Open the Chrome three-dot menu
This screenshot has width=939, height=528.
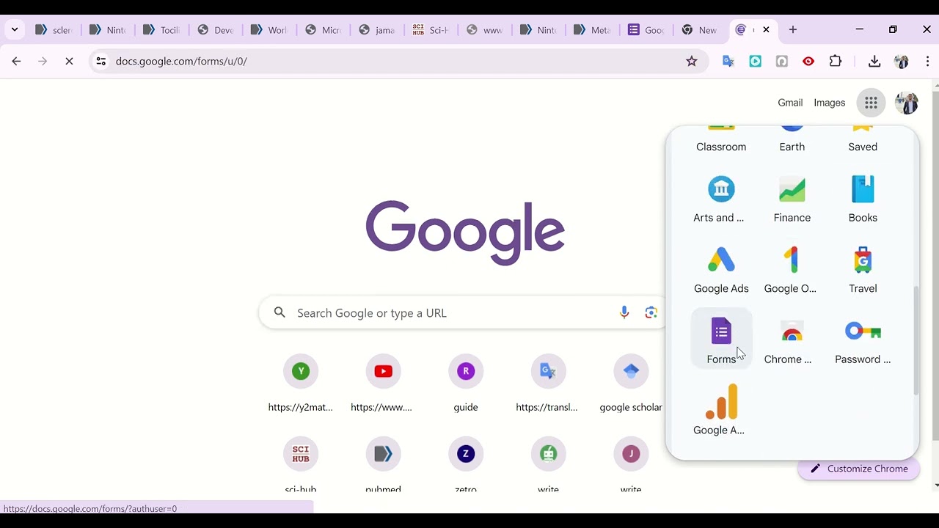(927, 62)
